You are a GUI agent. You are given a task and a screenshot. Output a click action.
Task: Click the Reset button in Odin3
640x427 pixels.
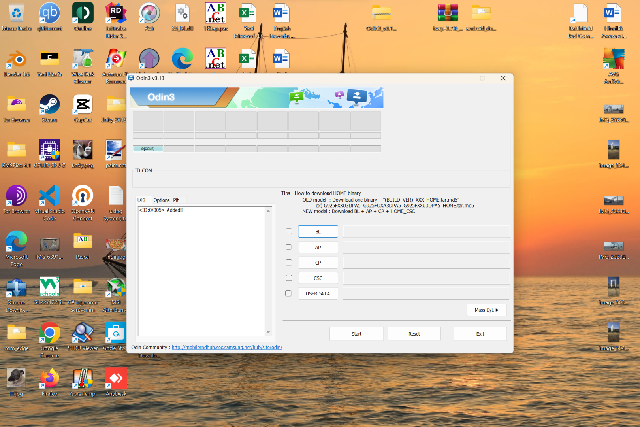coord(414,334)
